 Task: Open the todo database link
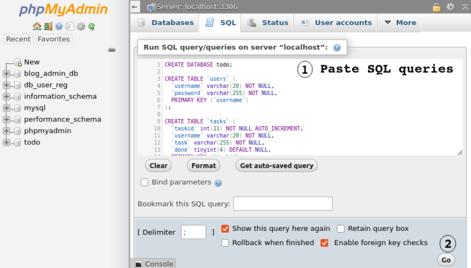(32, 143)
